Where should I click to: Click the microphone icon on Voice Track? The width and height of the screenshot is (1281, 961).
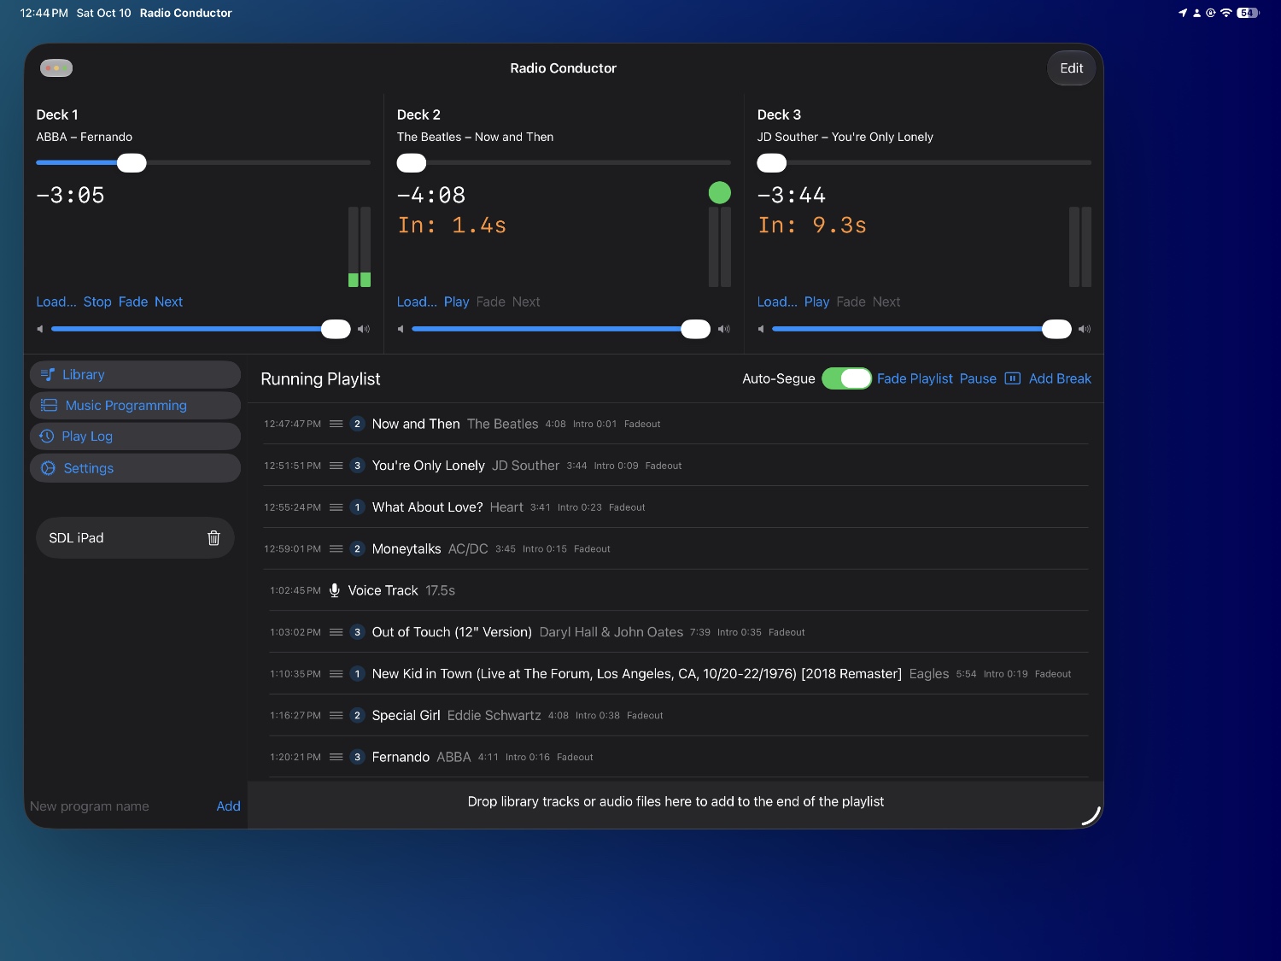[335, 590]
